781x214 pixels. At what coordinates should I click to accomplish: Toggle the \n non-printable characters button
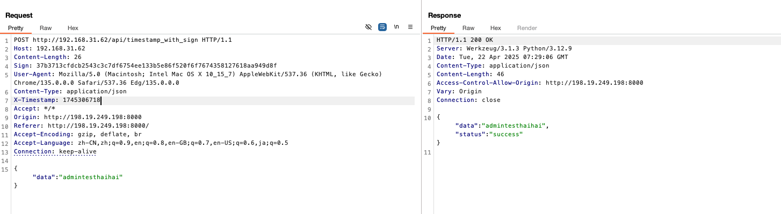396,27
